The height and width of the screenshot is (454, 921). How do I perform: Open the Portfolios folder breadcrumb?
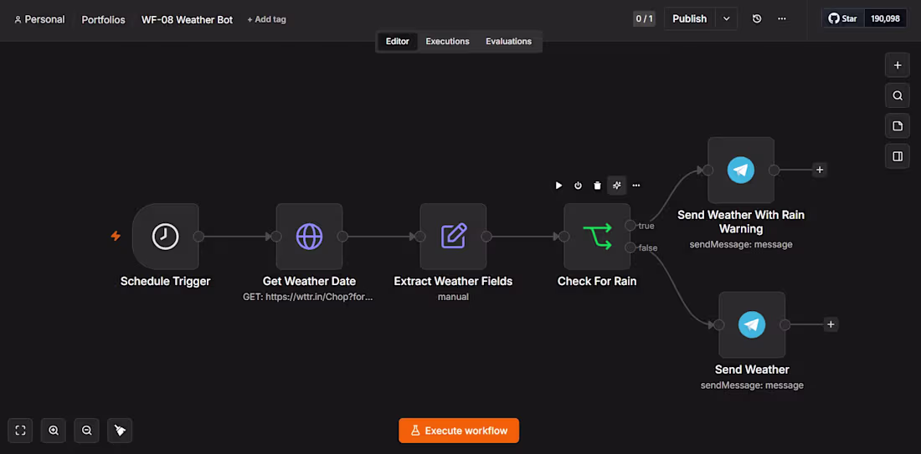pos(103,19)
